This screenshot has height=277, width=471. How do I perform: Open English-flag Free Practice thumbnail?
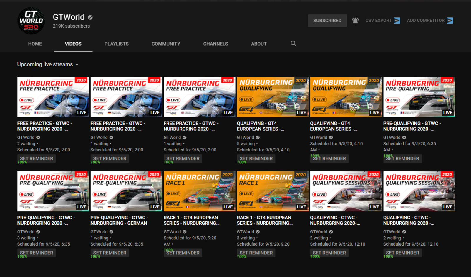coord(200,97)
